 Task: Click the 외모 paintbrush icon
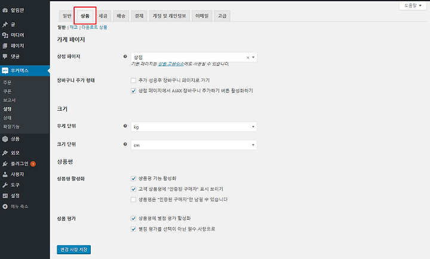click(5, 153)
